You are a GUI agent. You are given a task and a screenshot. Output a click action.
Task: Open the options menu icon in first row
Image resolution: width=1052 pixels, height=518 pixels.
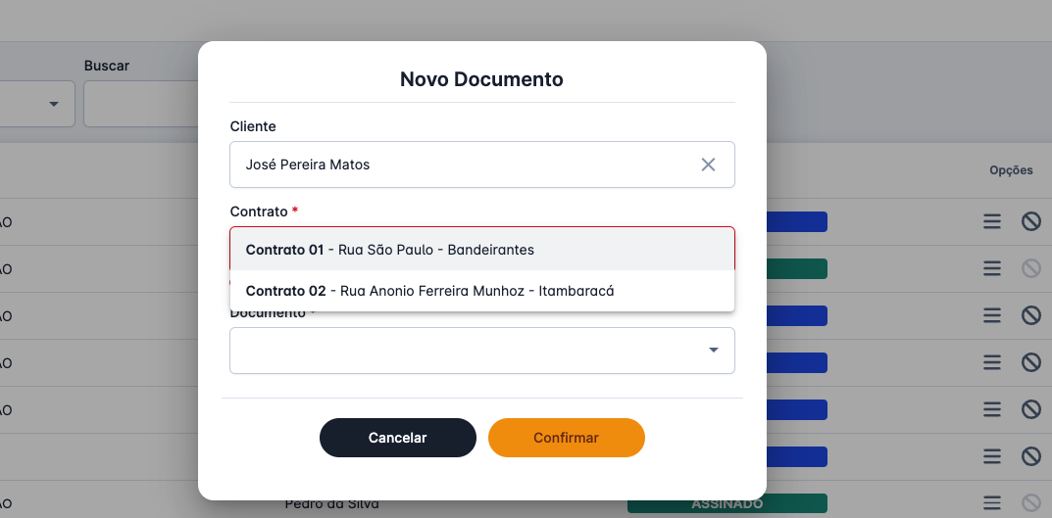(992, 221)
